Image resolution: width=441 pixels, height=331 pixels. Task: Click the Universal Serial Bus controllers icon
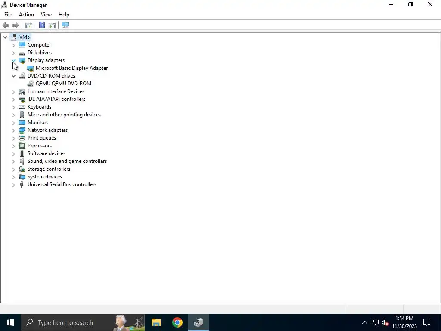(x=22, y=184)
